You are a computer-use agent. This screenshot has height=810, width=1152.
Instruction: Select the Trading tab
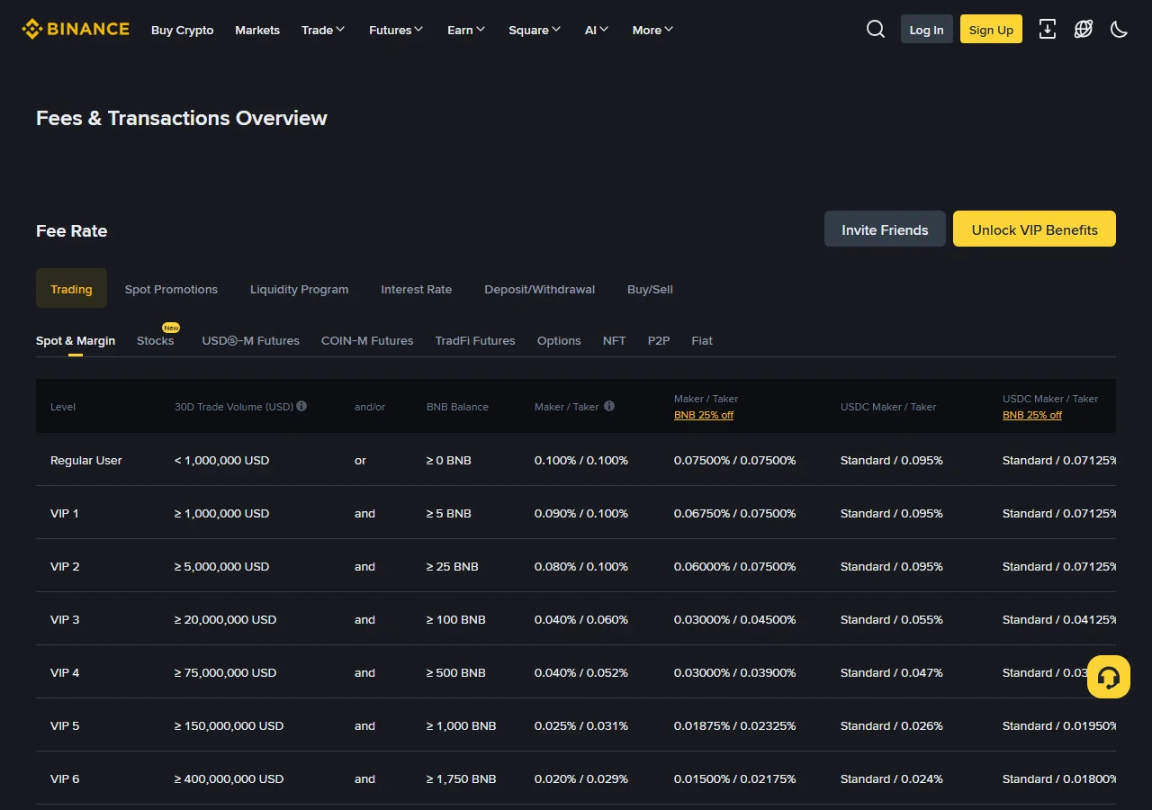(x=71, y=288)
